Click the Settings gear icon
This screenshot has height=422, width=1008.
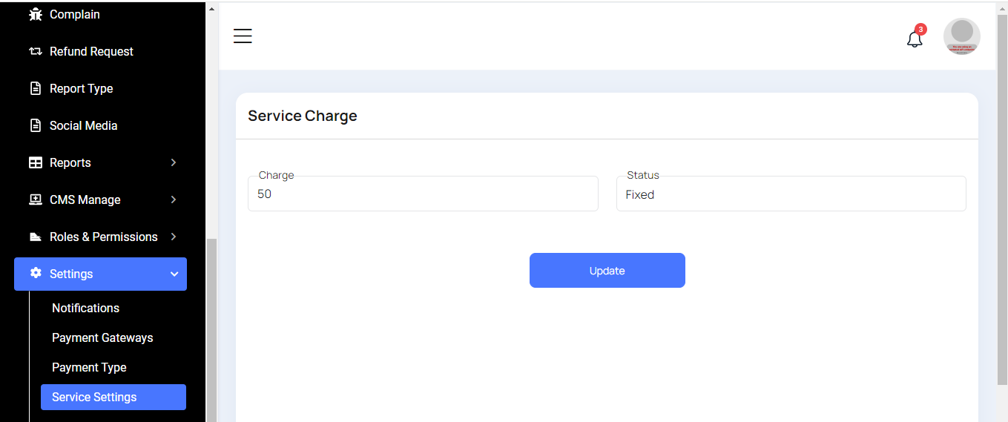pyautogui.click(x=36, y=273)
